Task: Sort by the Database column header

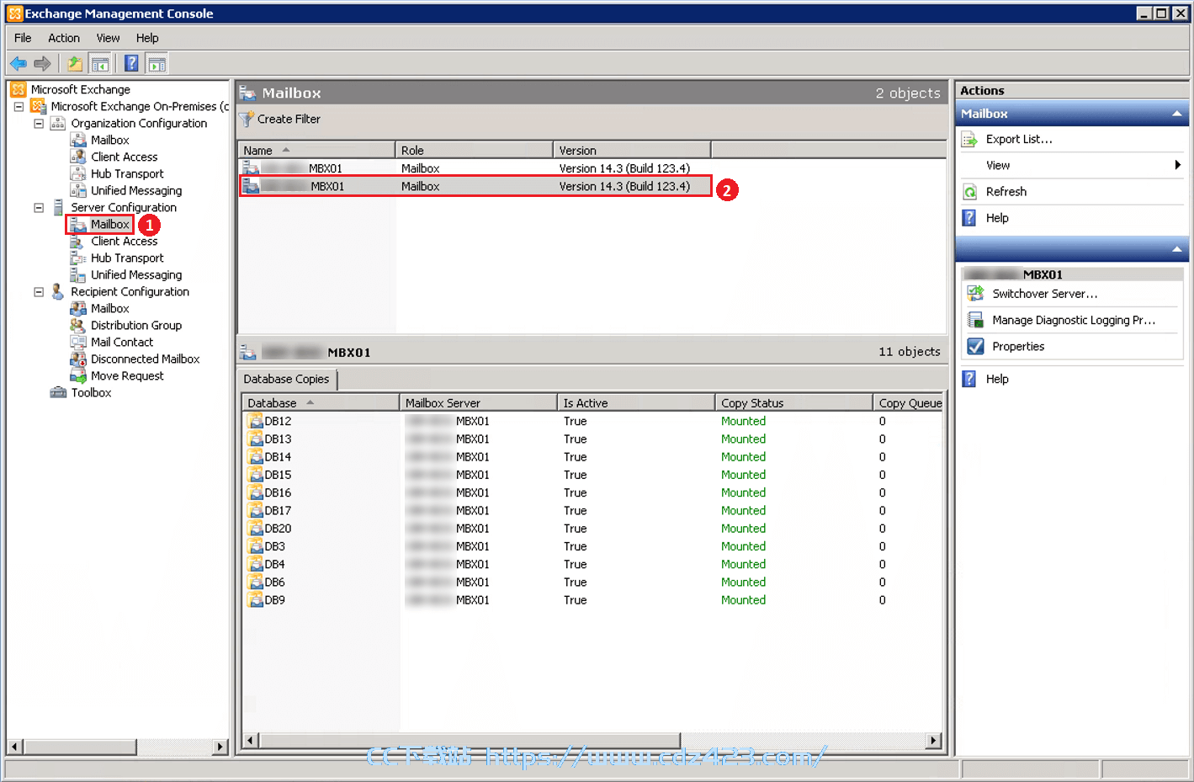Action: click(x=321, y=403)
